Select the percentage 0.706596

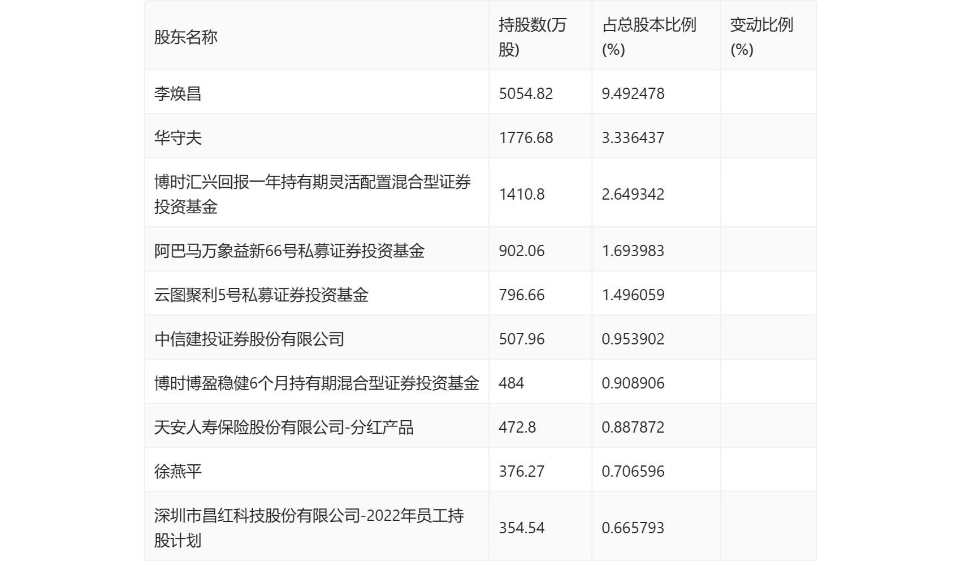[x=633, y=471]
